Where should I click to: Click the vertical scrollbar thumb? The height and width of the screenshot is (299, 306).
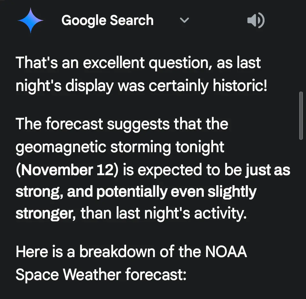pyautogui.click(x=301, y=115)
